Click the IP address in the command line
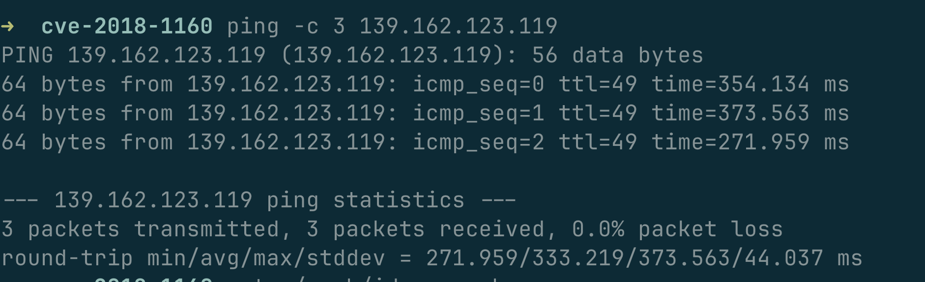 [x=459, y=26]
